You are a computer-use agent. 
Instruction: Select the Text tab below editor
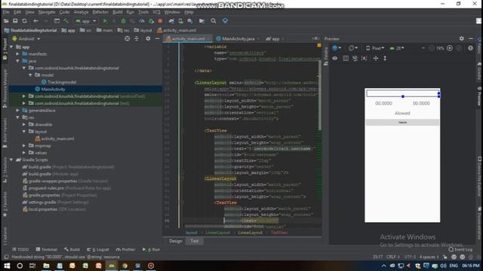(195, 241)
